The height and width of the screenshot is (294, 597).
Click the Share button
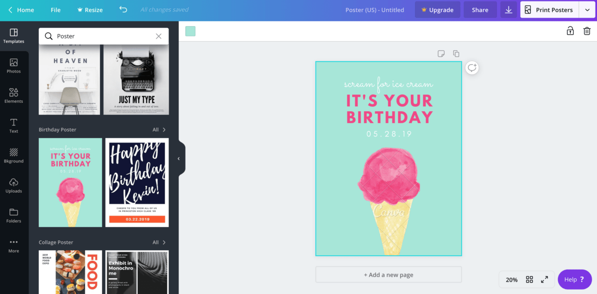pyautogui.click(x=480, y=9)
